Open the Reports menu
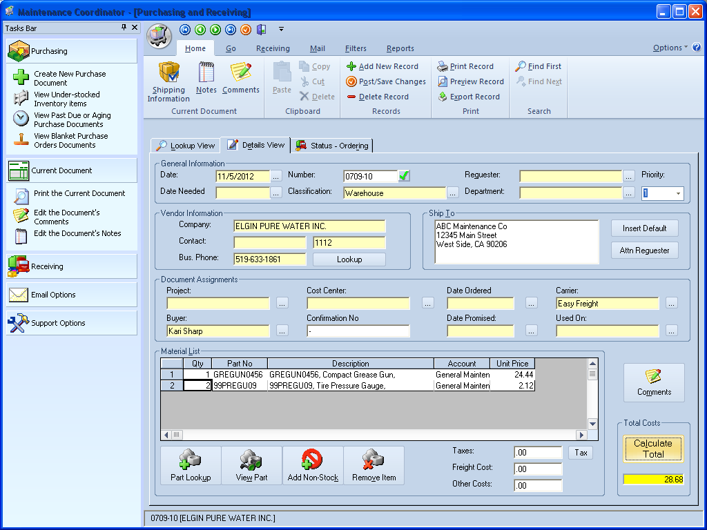The image size is (707, 530). [x=400, y=48]
